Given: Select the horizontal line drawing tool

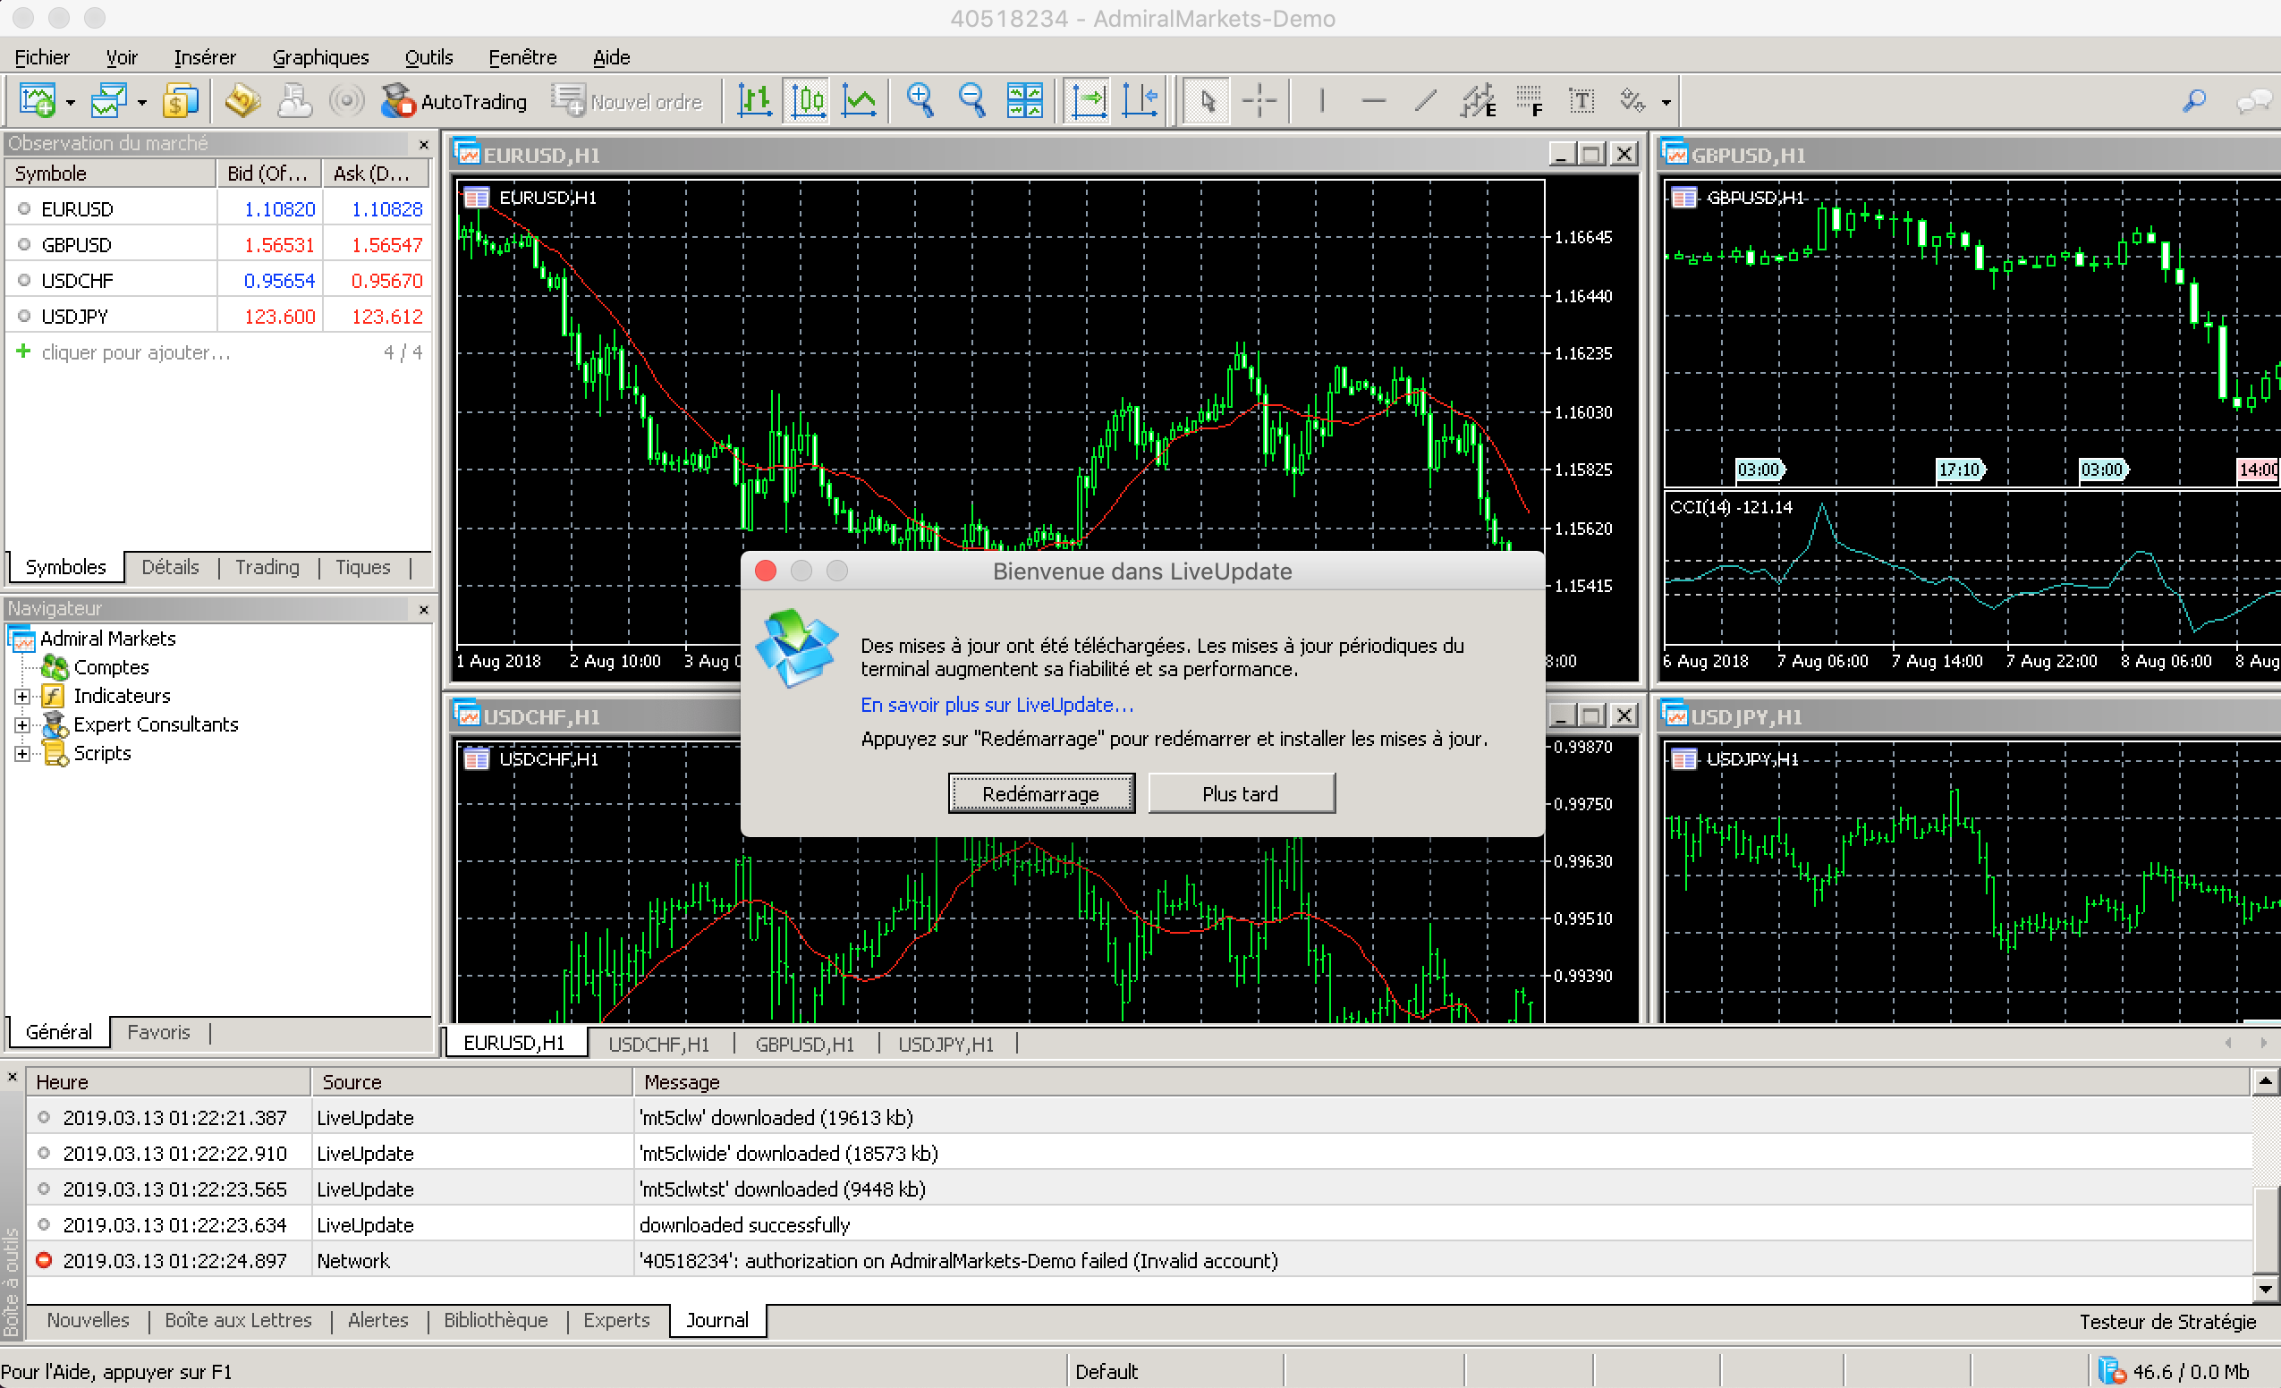Looking at the screenshot, I should pyautogui.click(x=1374, y=100).
